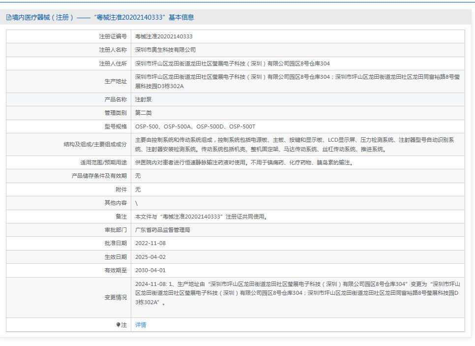
Task: Select product name 注射泵
Action: pos(143,99)
